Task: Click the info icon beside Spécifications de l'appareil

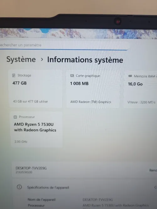Action: point(19,187)
